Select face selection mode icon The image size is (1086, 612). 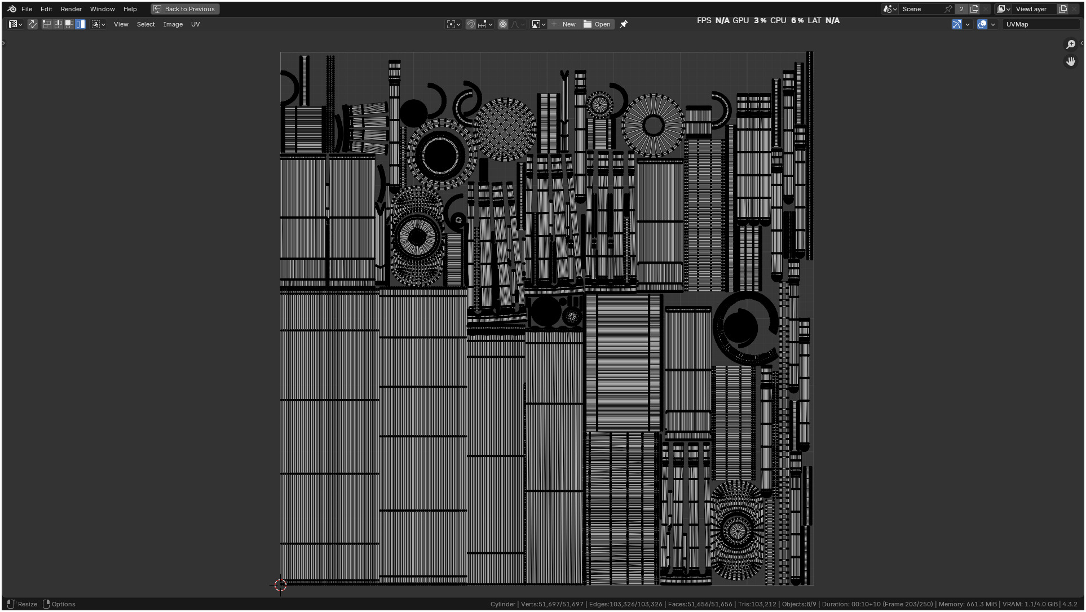pos(69,24)
